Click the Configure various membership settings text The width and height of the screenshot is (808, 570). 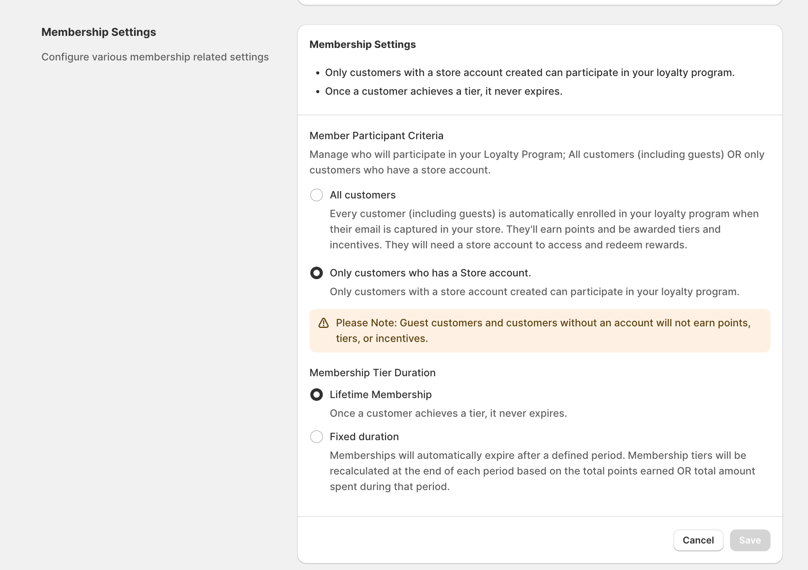(x=155, y=57)
